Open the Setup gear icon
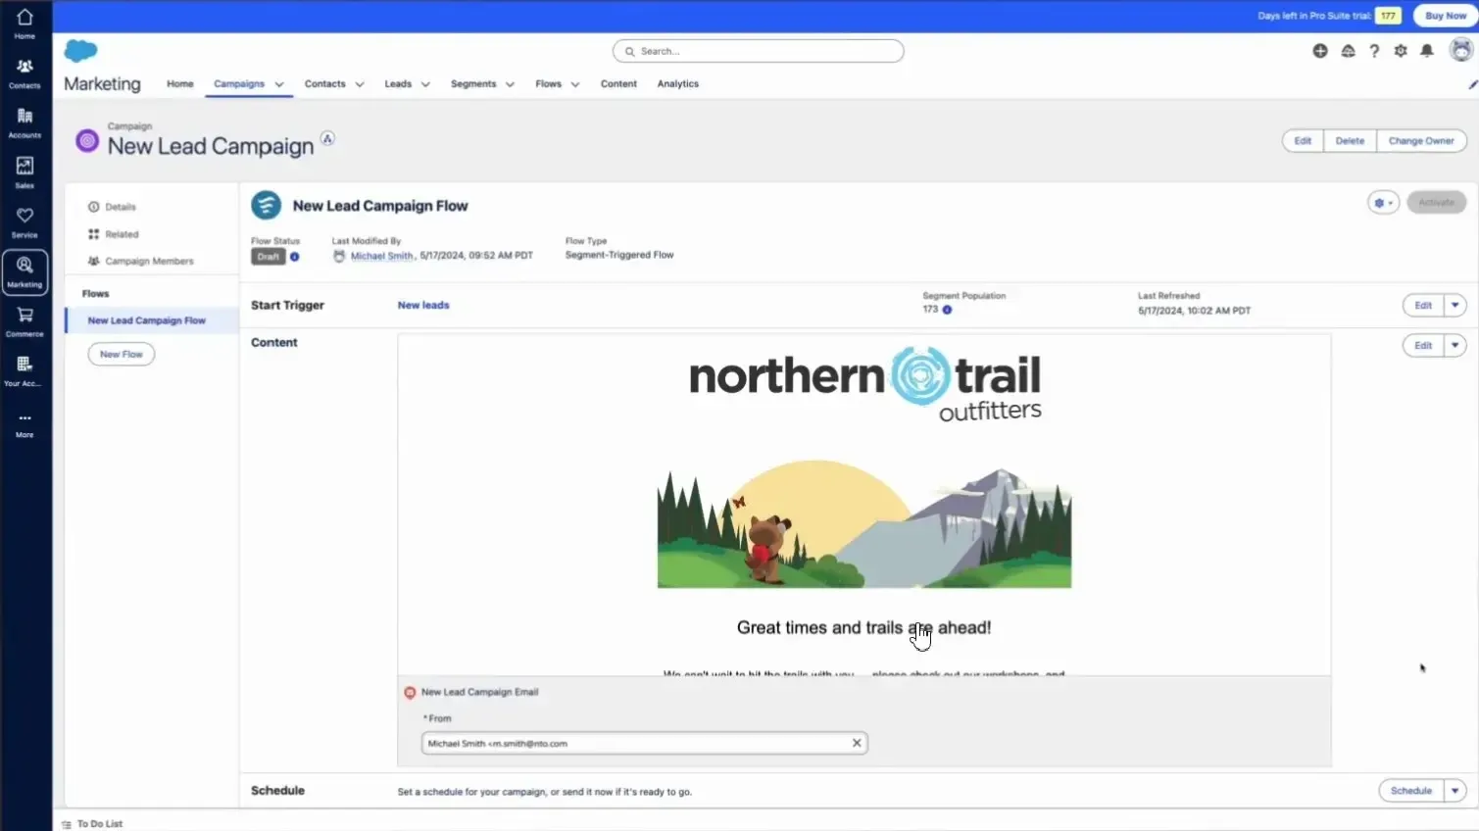Screen dimensions: 1479x831 [x=1401, y=51]
